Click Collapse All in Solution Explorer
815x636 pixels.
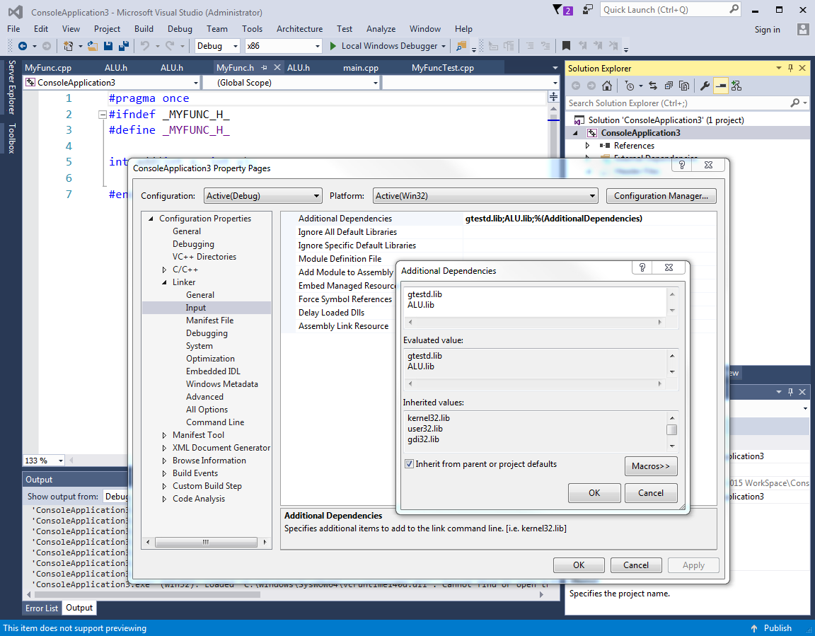tap(669, 86)
